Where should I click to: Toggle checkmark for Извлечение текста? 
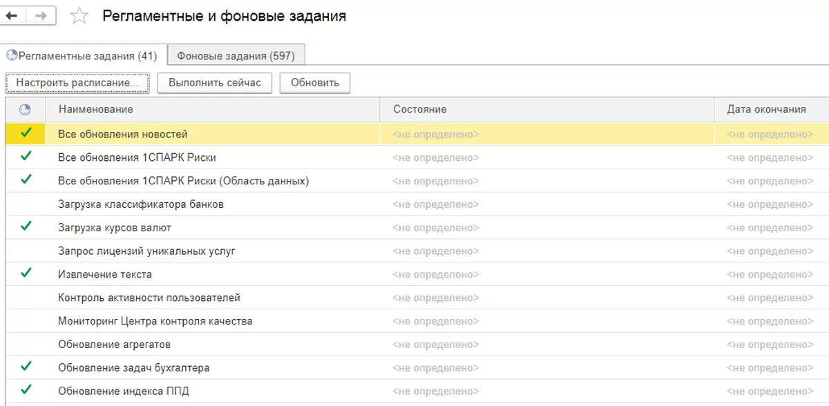pyautogui.click(x=26, y=273)
